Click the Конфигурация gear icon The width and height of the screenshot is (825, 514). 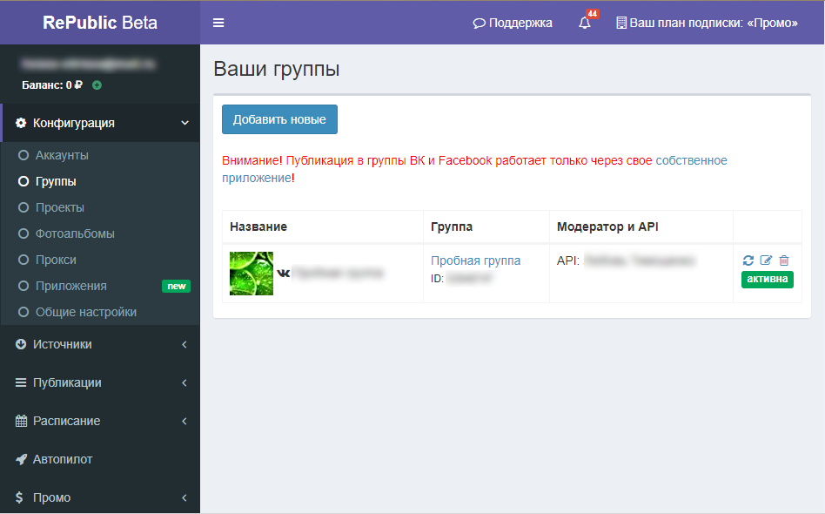pos(21,123)
